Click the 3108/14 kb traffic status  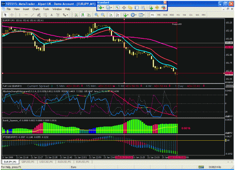point(215,167)
